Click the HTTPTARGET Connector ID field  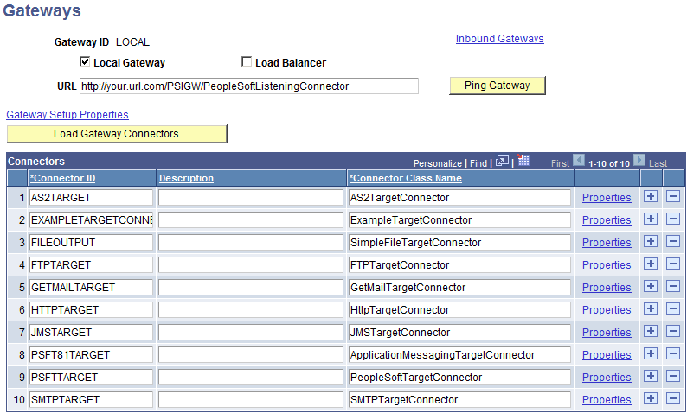point(91,309)
